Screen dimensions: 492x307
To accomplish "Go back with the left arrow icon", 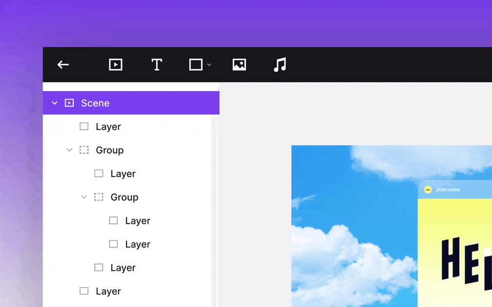I will (63, 65).
